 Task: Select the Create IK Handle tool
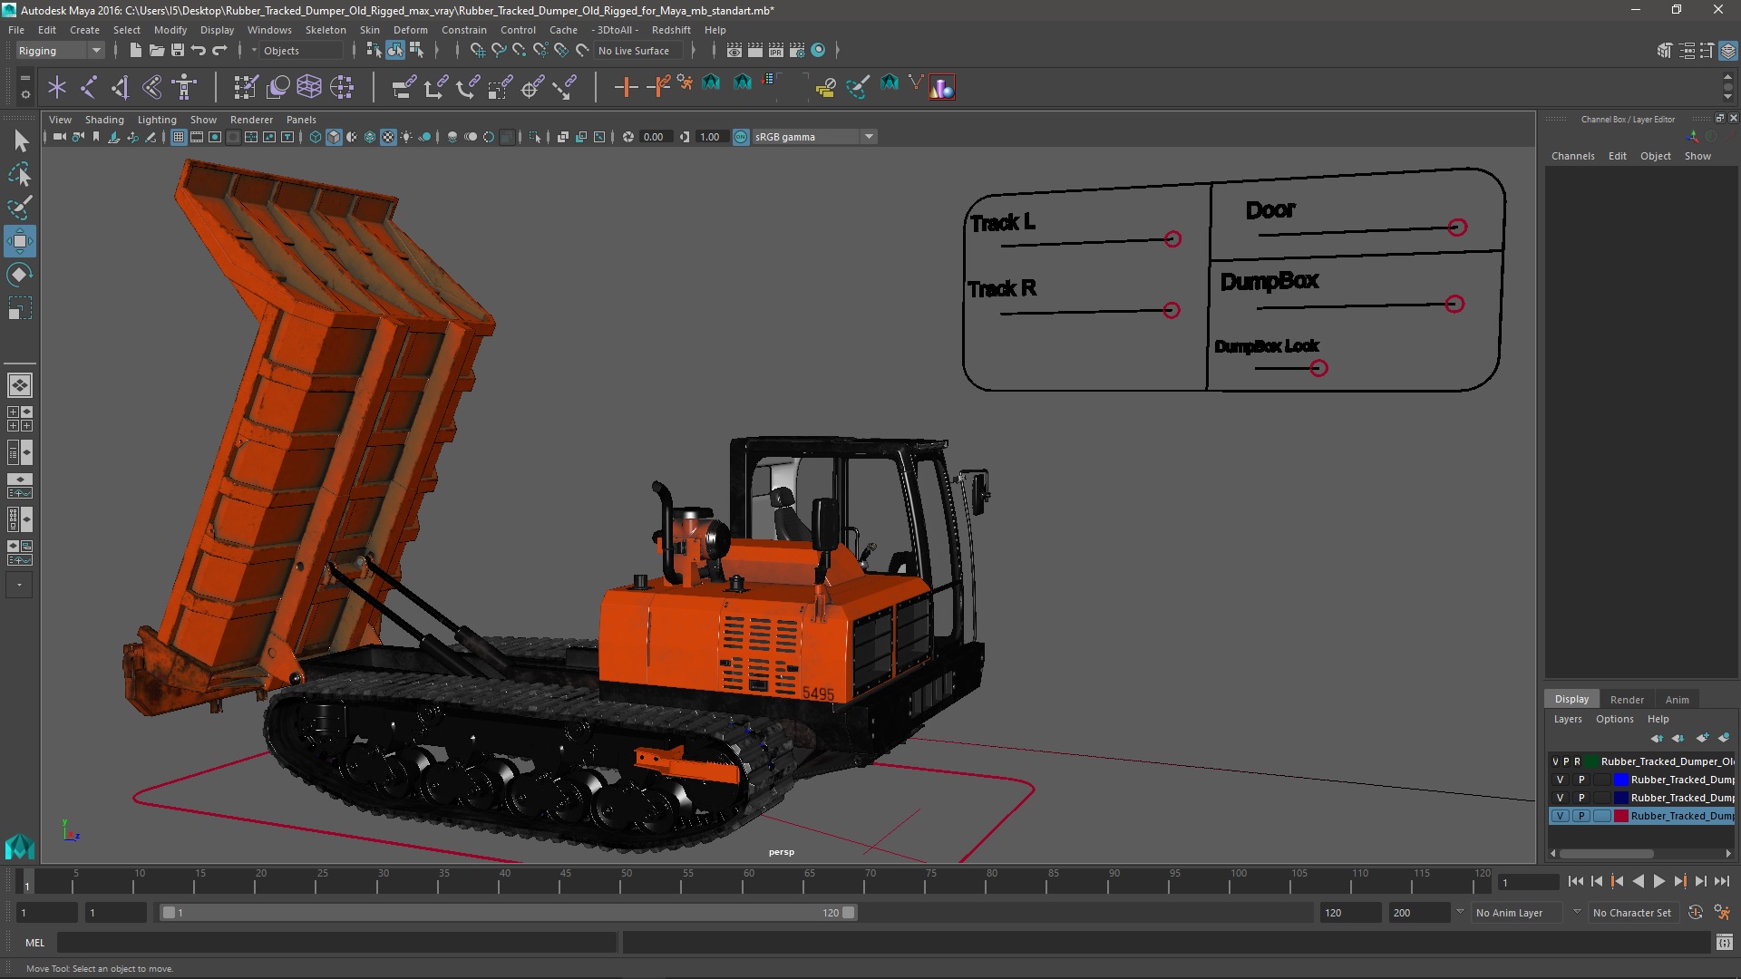121,87
